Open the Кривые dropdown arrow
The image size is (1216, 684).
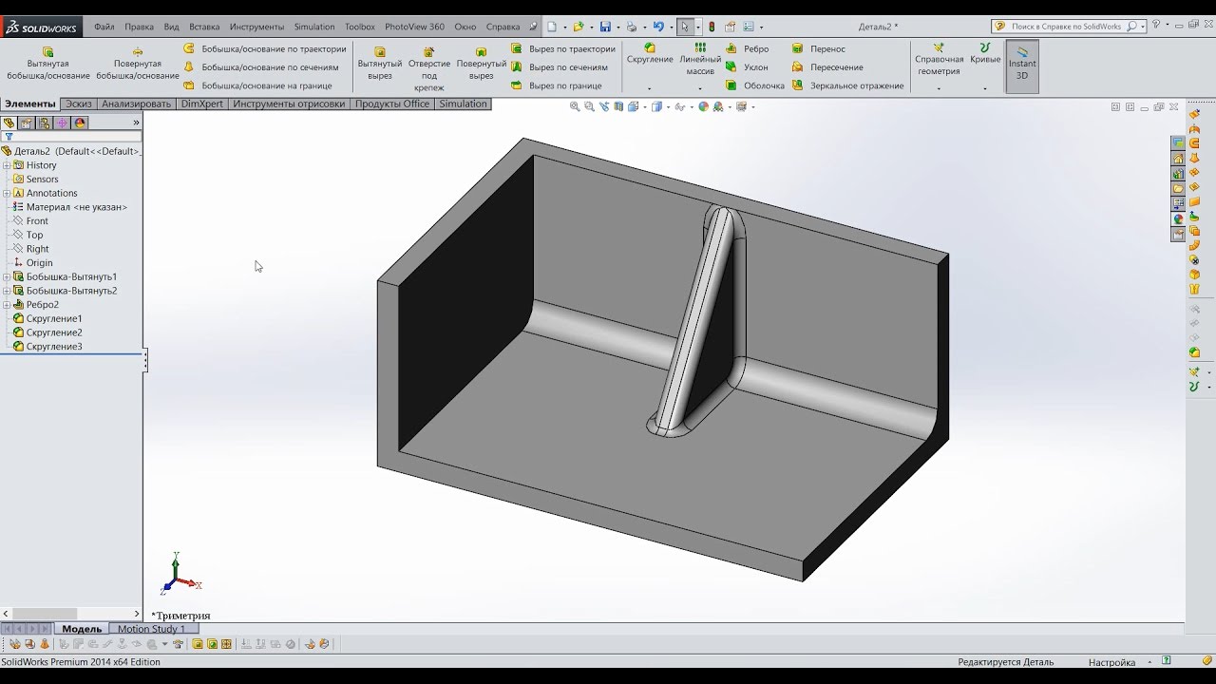pos(985,88)
